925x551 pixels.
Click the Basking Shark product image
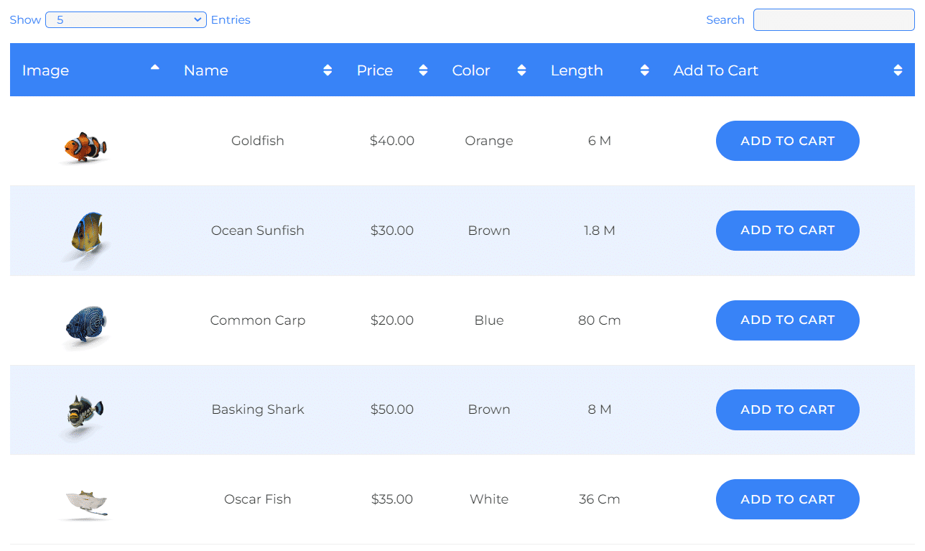coord(85,412)
